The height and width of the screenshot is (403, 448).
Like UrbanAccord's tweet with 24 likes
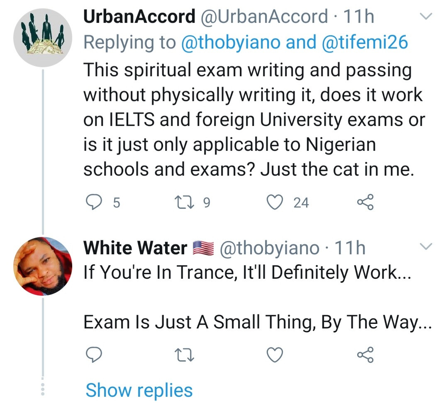273,203
